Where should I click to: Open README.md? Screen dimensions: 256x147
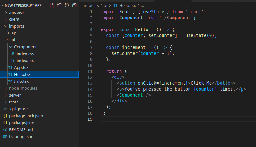tap(21, 129)
